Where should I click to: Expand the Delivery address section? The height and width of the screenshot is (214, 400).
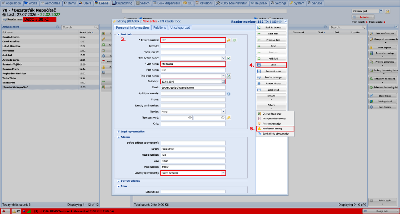point(118,181)
